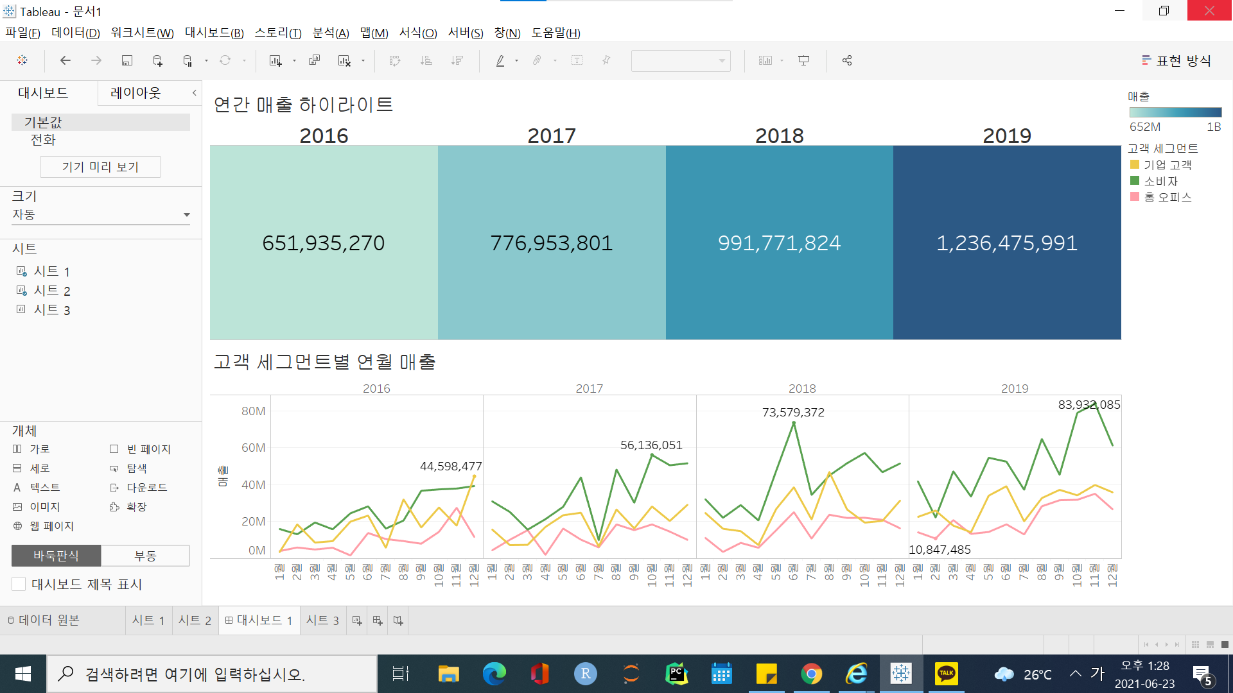Expand the 표현 방식 Show Me panel
This screenshot has width=1233, height=693.
point(1176,60)
